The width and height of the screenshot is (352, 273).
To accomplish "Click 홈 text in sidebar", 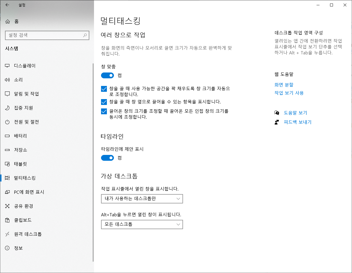I will pos(17,21).
